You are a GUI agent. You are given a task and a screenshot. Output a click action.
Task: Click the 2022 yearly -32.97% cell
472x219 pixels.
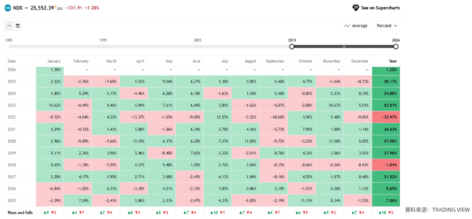point(386,117)
